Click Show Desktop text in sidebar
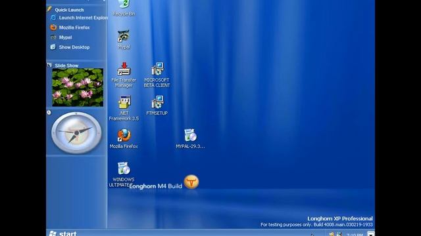Viewport: 421px width, 236px height. [x=74, y=47]
